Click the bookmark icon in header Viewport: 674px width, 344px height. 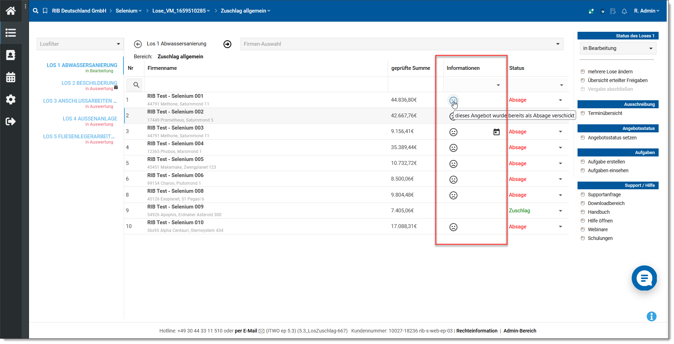45,11
